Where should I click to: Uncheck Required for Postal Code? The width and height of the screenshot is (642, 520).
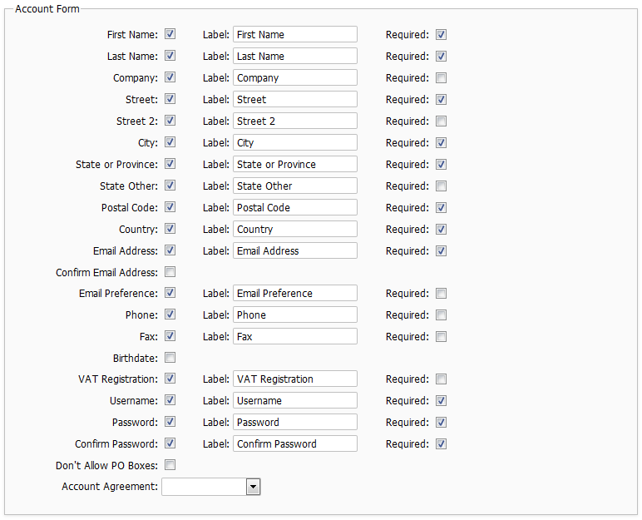coord(441,208)
